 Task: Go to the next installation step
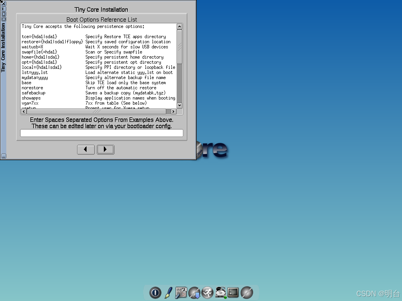(x=105, y=150)
